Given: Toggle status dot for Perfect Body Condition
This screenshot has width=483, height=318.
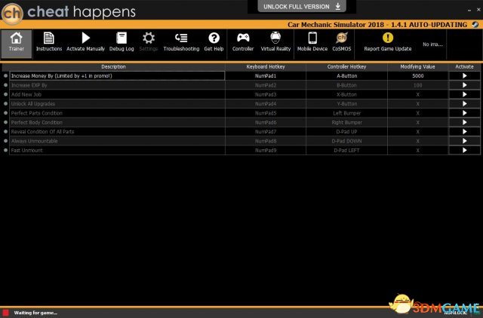Looking at the screenshot, I should (5, 122).
